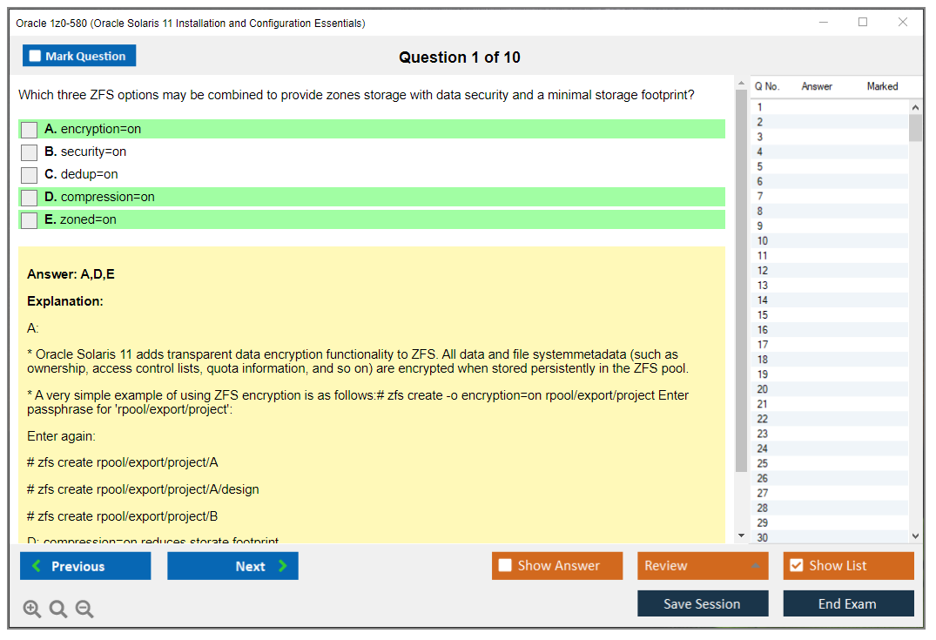936x640 pixels.
Task: Select question 25 in the list
Action: click(x=763, y=463)
